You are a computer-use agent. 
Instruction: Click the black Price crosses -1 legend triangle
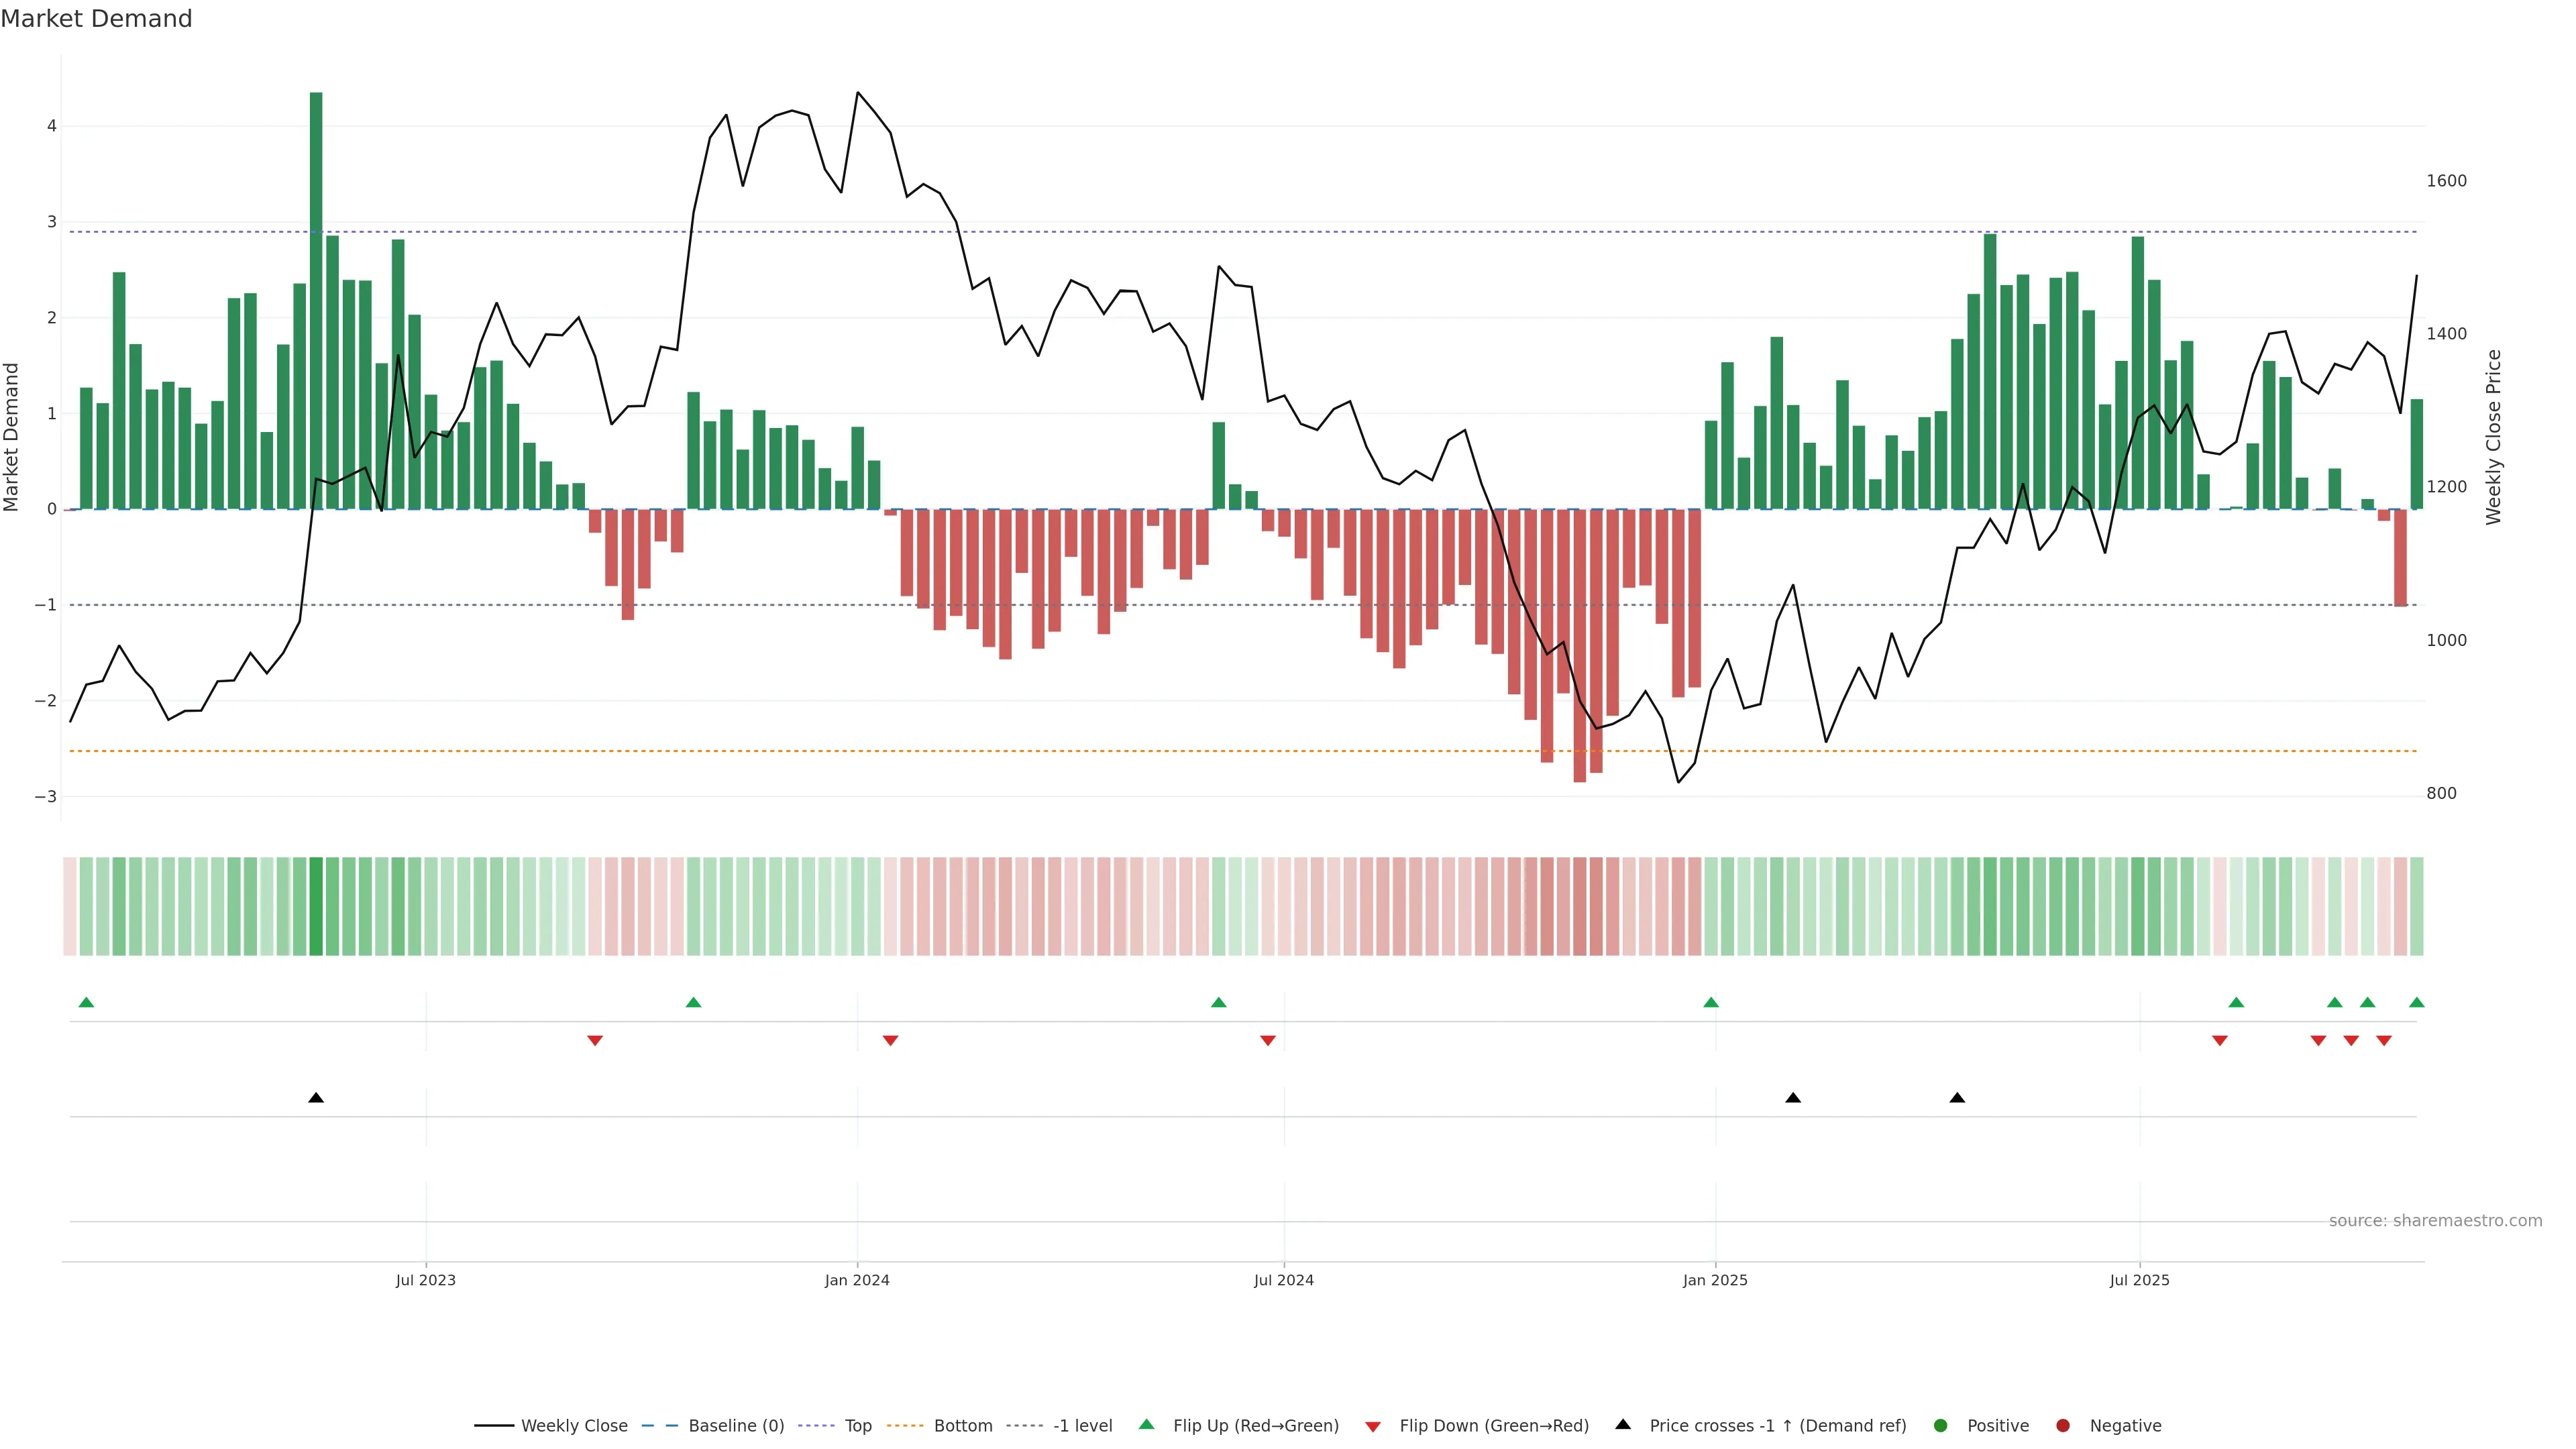pos(1623,1424)
